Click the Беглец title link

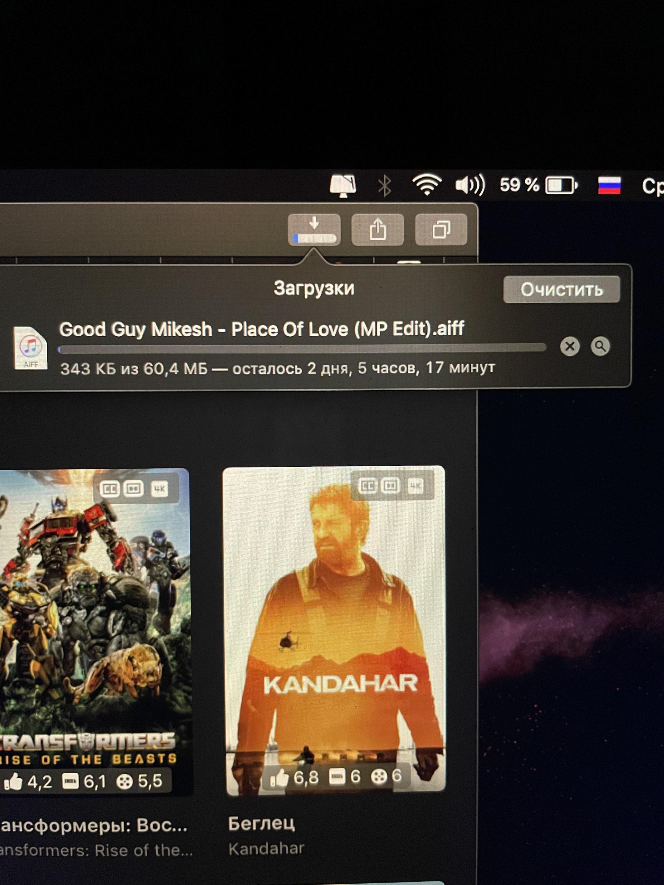(x=262, y=823)
